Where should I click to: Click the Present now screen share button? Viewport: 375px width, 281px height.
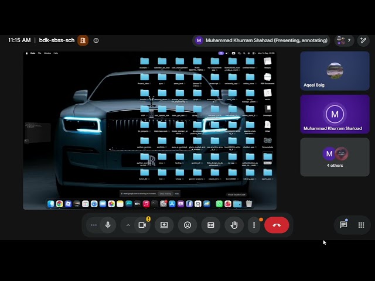(164, 225)
